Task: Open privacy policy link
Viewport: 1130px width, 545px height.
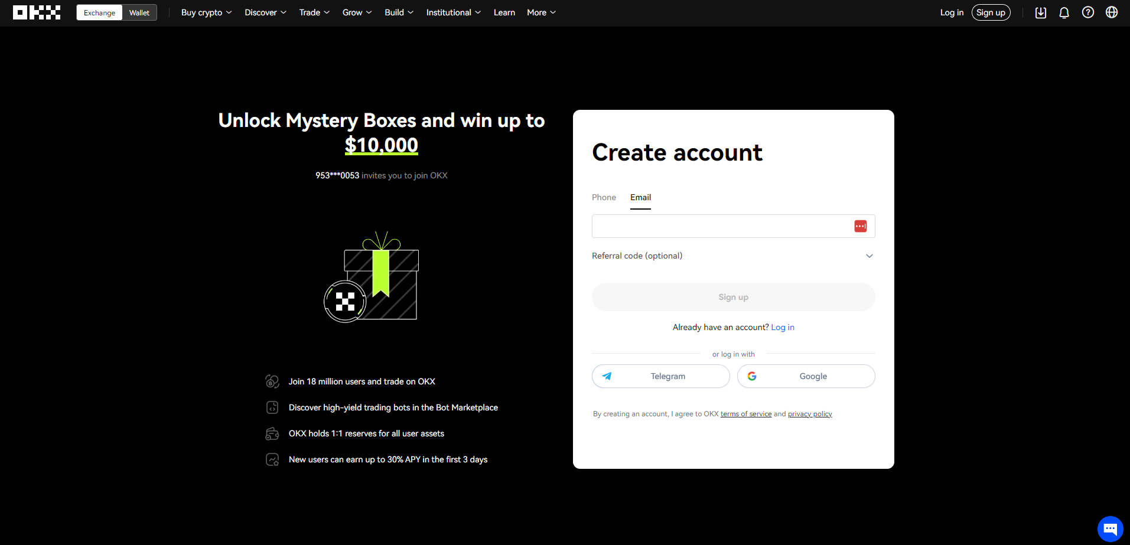Action: point(810,414)
